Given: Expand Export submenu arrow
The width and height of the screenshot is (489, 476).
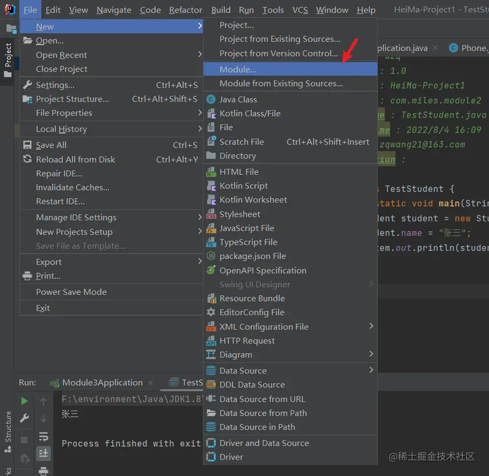Looking at the screenshot, I should click(200, 261).
